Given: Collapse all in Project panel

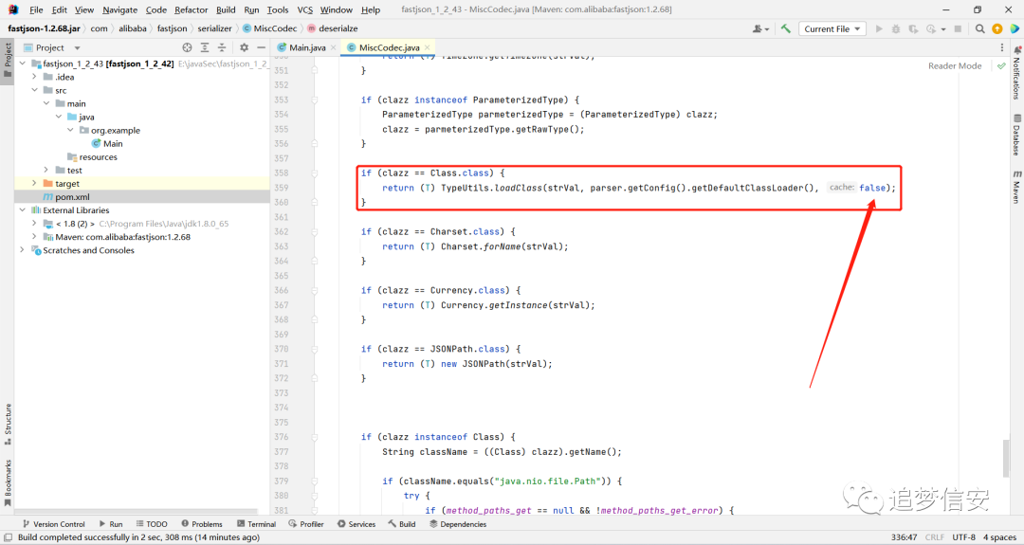Looking at the screenshot, I should [x=222, y=47].
